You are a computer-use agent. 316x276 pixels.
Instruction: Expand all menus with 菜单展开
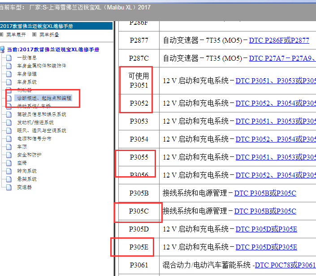(x=16, y=35)
